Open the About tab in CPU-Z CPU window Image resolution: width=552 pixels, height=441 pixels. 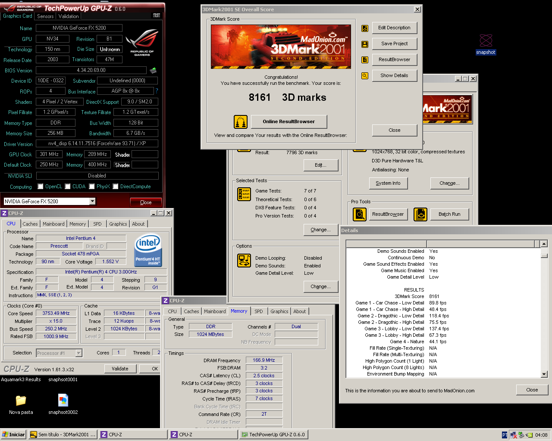(x=138, y=224)
